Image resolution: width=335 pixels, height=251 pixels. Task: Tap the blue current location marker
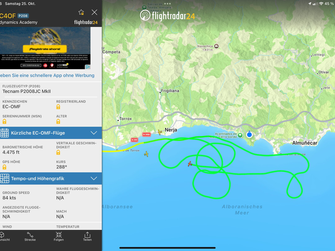tap(249, 135)
